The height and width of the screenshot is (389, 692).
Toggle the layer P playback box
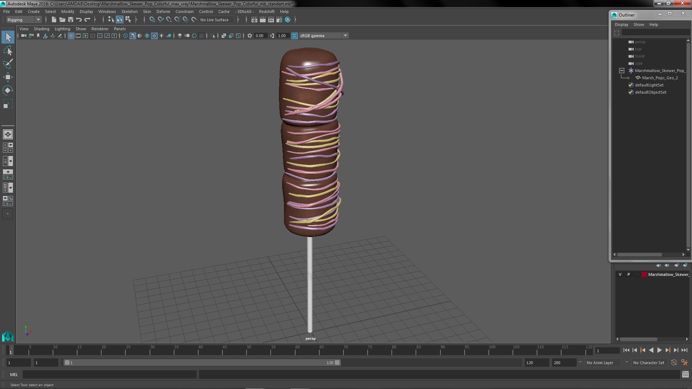[x=629, y=274]
